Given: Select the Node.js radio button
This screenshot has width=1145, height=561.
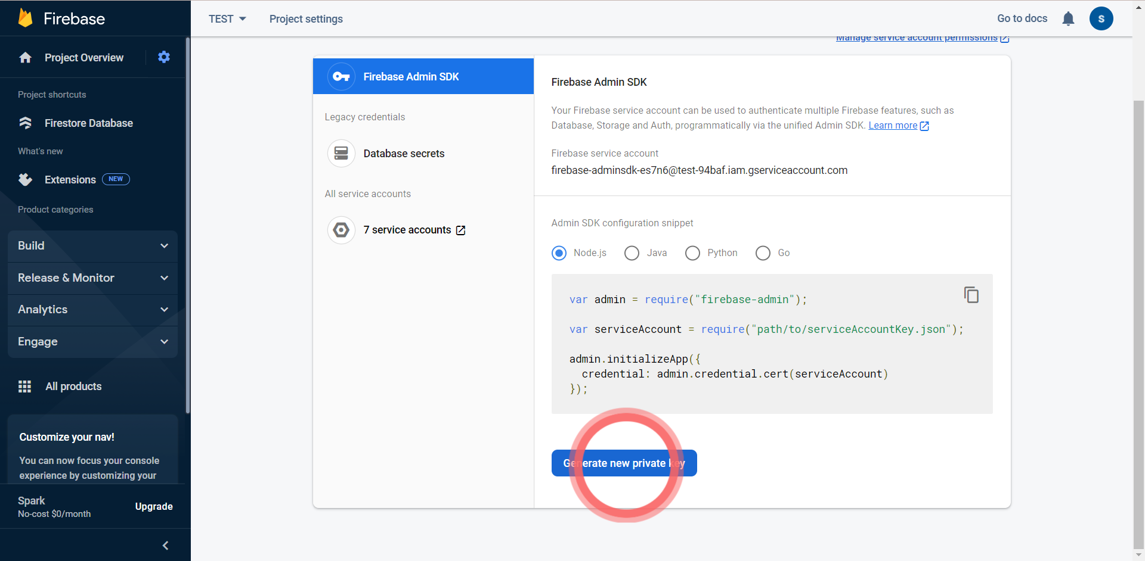Looking at the screenshot, I should (559, 253).
